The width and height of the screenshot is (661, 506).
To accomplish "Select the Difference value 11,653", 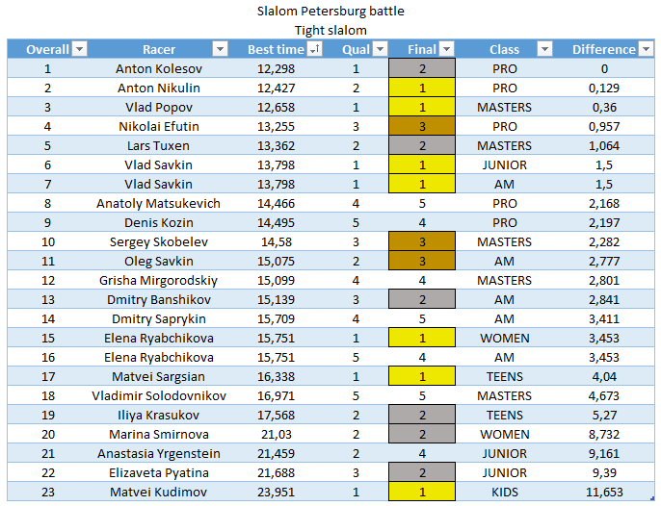I will pos(604,492).
